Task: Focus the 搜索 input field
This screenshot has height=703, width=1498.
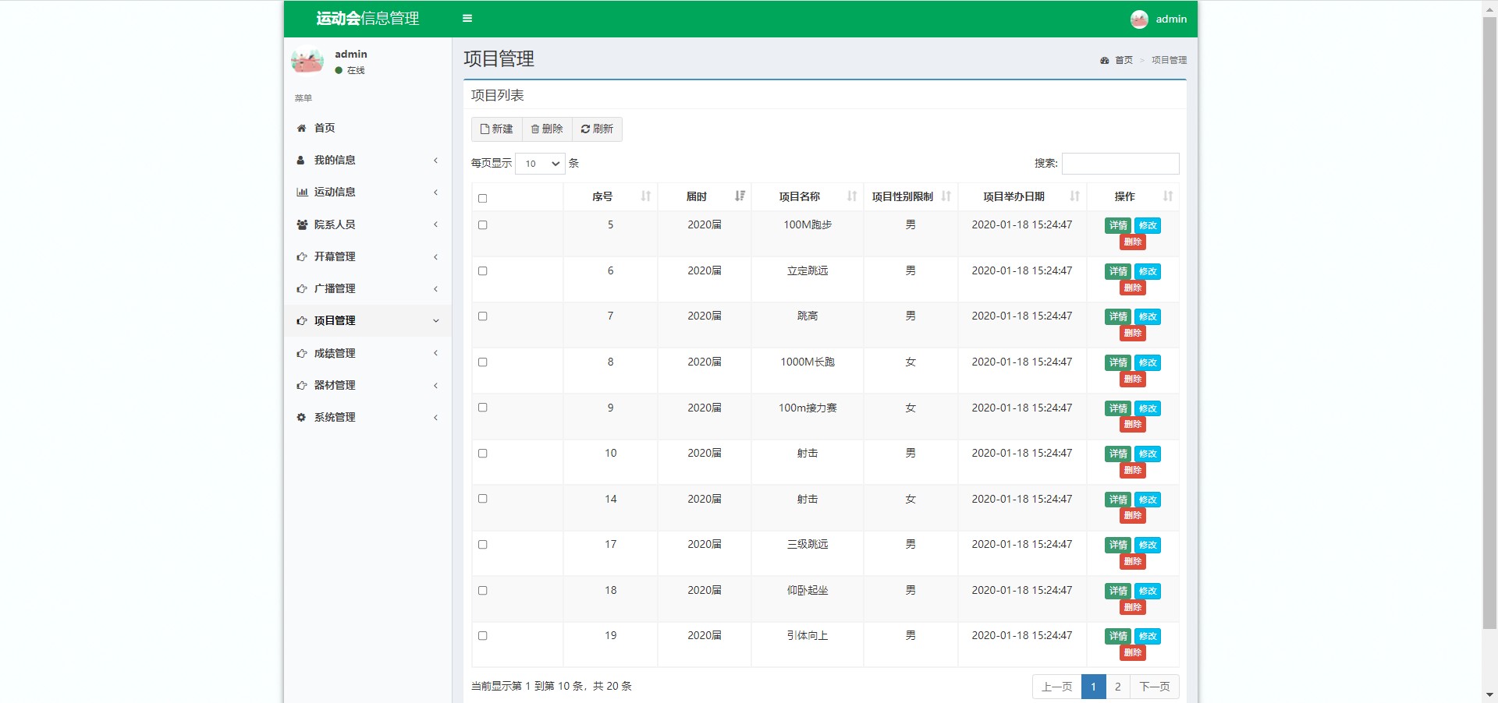Action: [1120, 164]
